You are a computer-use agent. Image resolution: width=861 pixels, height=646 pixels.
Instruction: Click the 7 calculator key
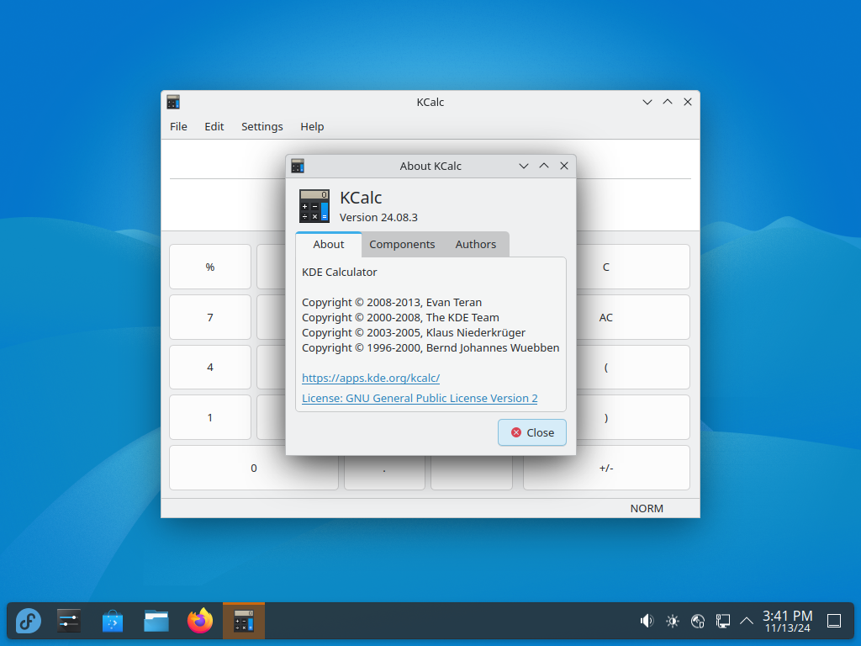point(210,317)
